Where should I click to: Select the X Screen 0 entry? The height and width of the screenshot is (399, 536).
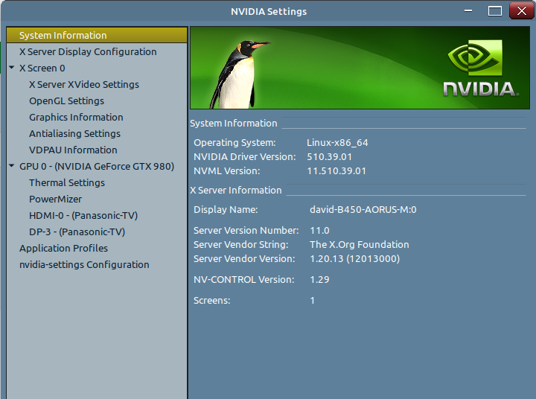click(x=42, y=68)
